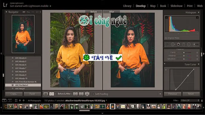Viewport: 205px width, 115px height.
Task: Open Grid view from filmstrip bar
Action: click(16, 100)
